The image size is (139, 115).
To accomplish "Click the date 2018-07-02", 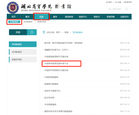I will [x=125, y=84].
